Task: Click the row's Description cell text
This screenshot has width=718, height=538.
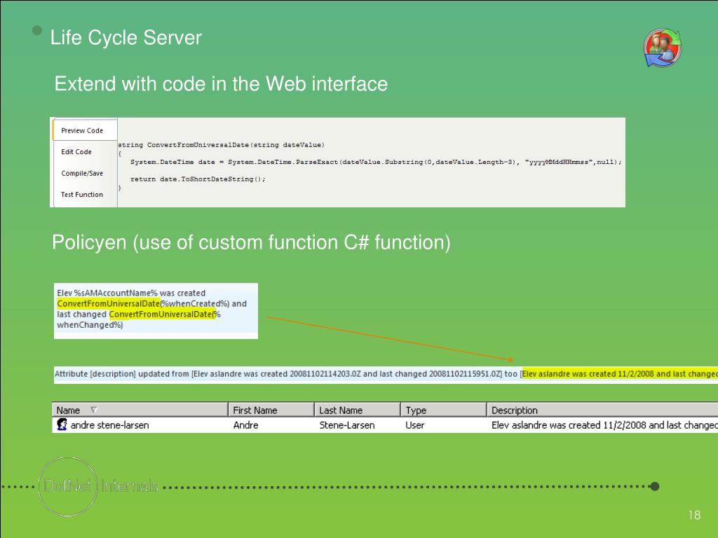Action: click(x=604, y=425)
